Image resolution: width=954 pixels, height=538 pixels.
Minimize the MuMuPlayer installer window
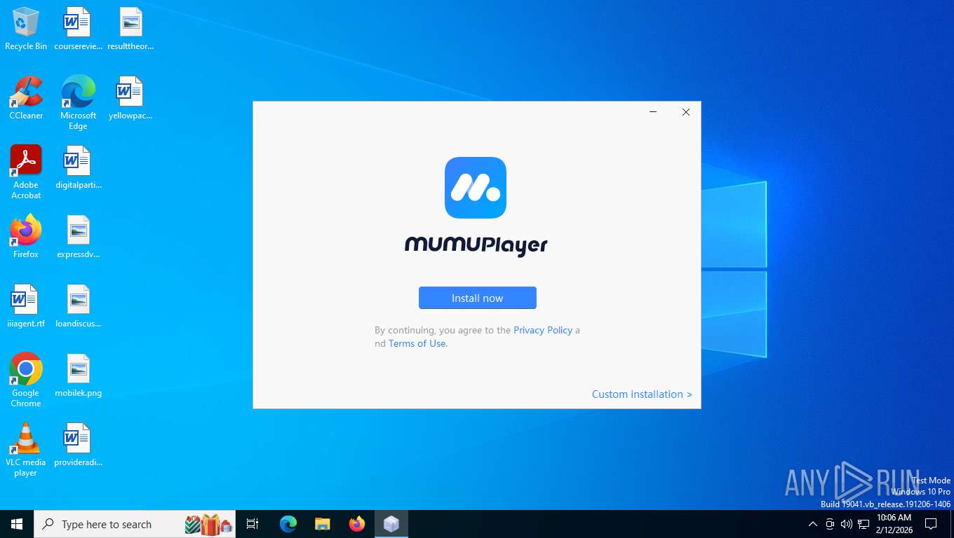coord(653,112)
